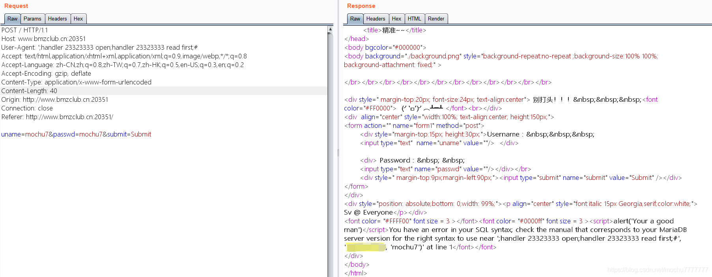The image size is (712, 277).
Task: Click the Response panel heading
Action: (x=361, y=6)
